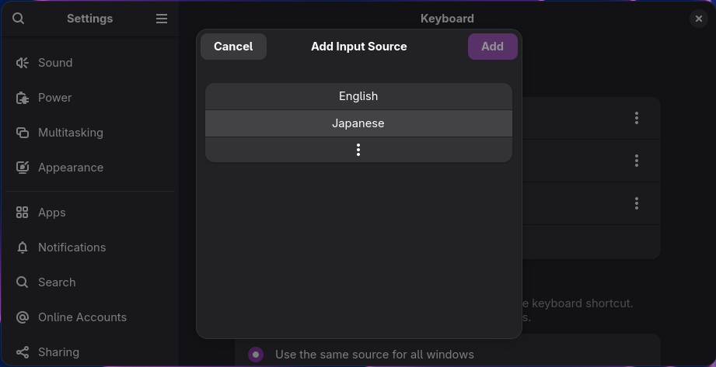Select English in the input source list

point(358,96)
